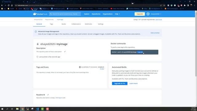
Task: Close the Docker Hub browser tab
Action: [x=23, y=2]
